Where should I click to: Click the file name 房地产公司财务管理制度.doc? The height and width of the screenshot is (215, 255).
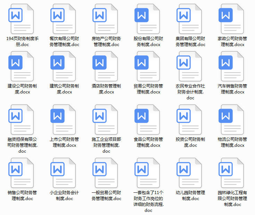coord(106,41)
